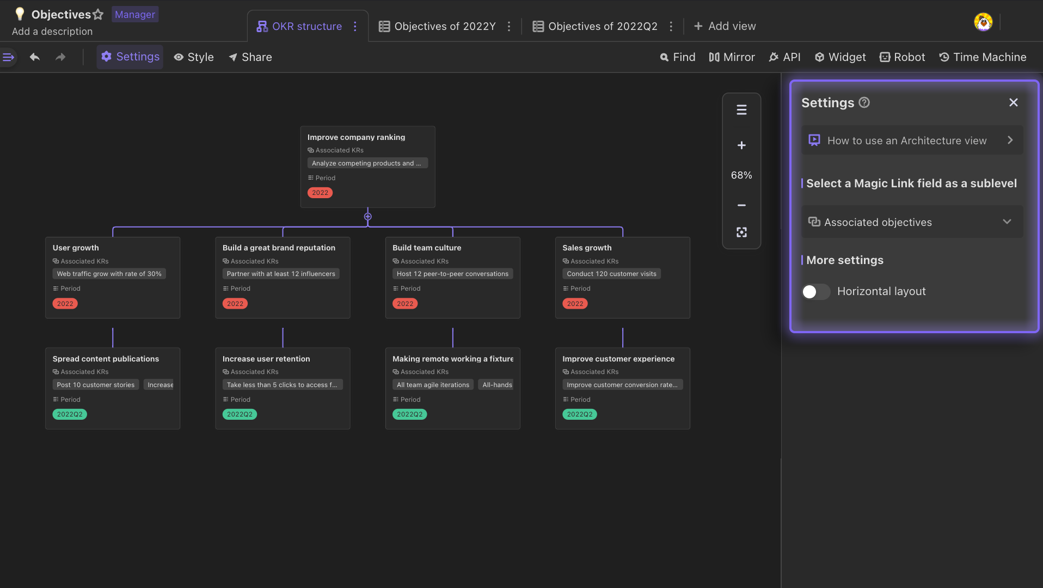
Task: Close the Settings panel
Action: click(x=1013, y=102)
